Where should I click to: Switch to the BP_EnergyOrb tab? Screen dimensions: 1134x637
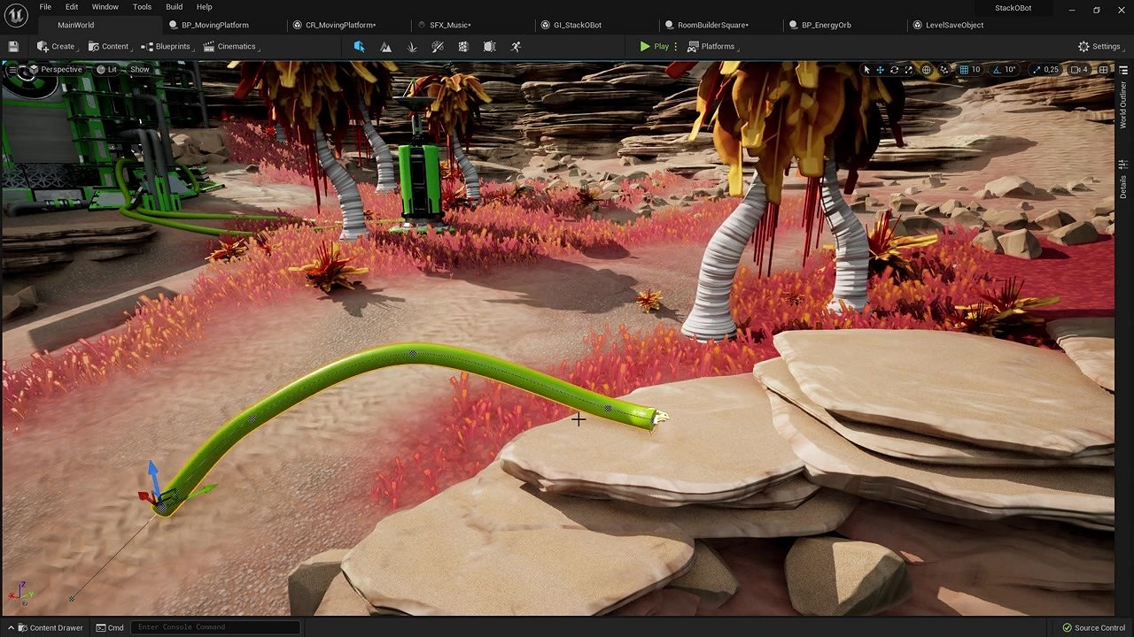click(x=826, y=25)
